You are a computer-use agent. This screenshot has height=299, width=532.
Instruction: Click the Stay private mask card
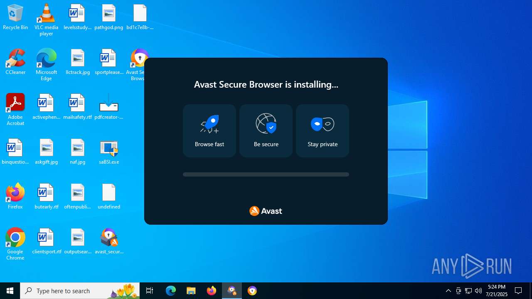pos(323,131)
